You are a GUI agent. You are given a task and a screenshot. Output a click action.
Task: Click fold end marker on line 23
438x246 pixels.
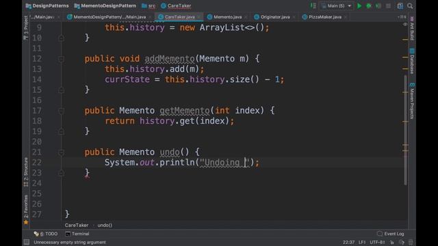(x=61, y=173)
